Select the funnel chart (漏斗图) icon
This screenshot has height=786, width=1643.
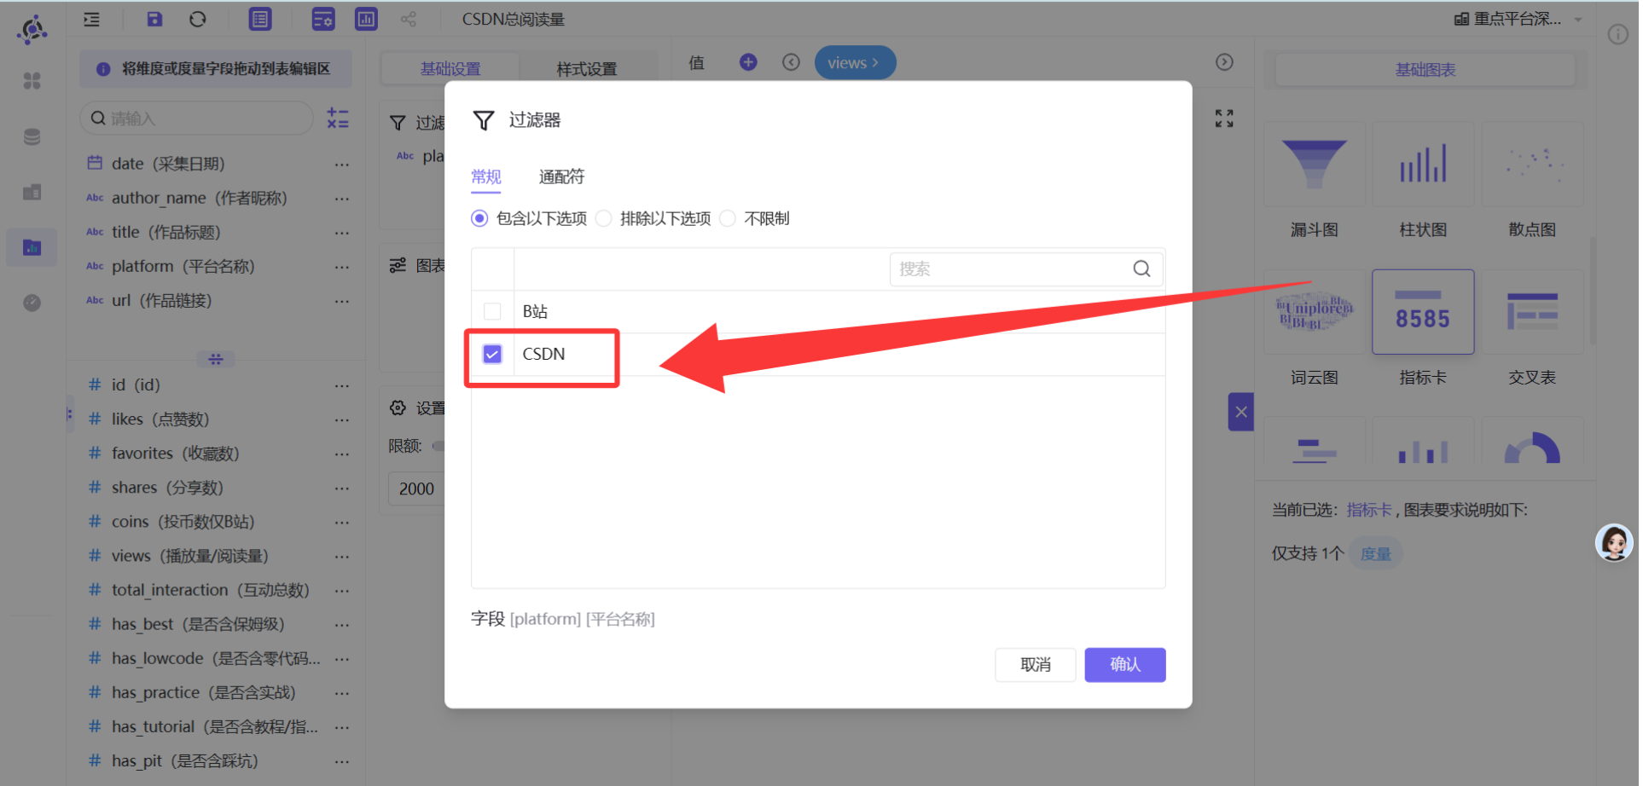[x=1315, y=164]
